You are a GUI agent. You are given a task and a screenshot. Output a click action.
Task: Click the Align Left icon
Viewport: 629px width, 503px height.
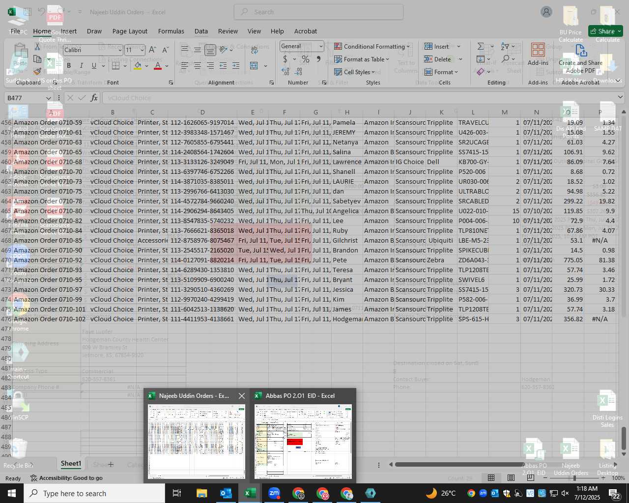click(x=184, y=65)
